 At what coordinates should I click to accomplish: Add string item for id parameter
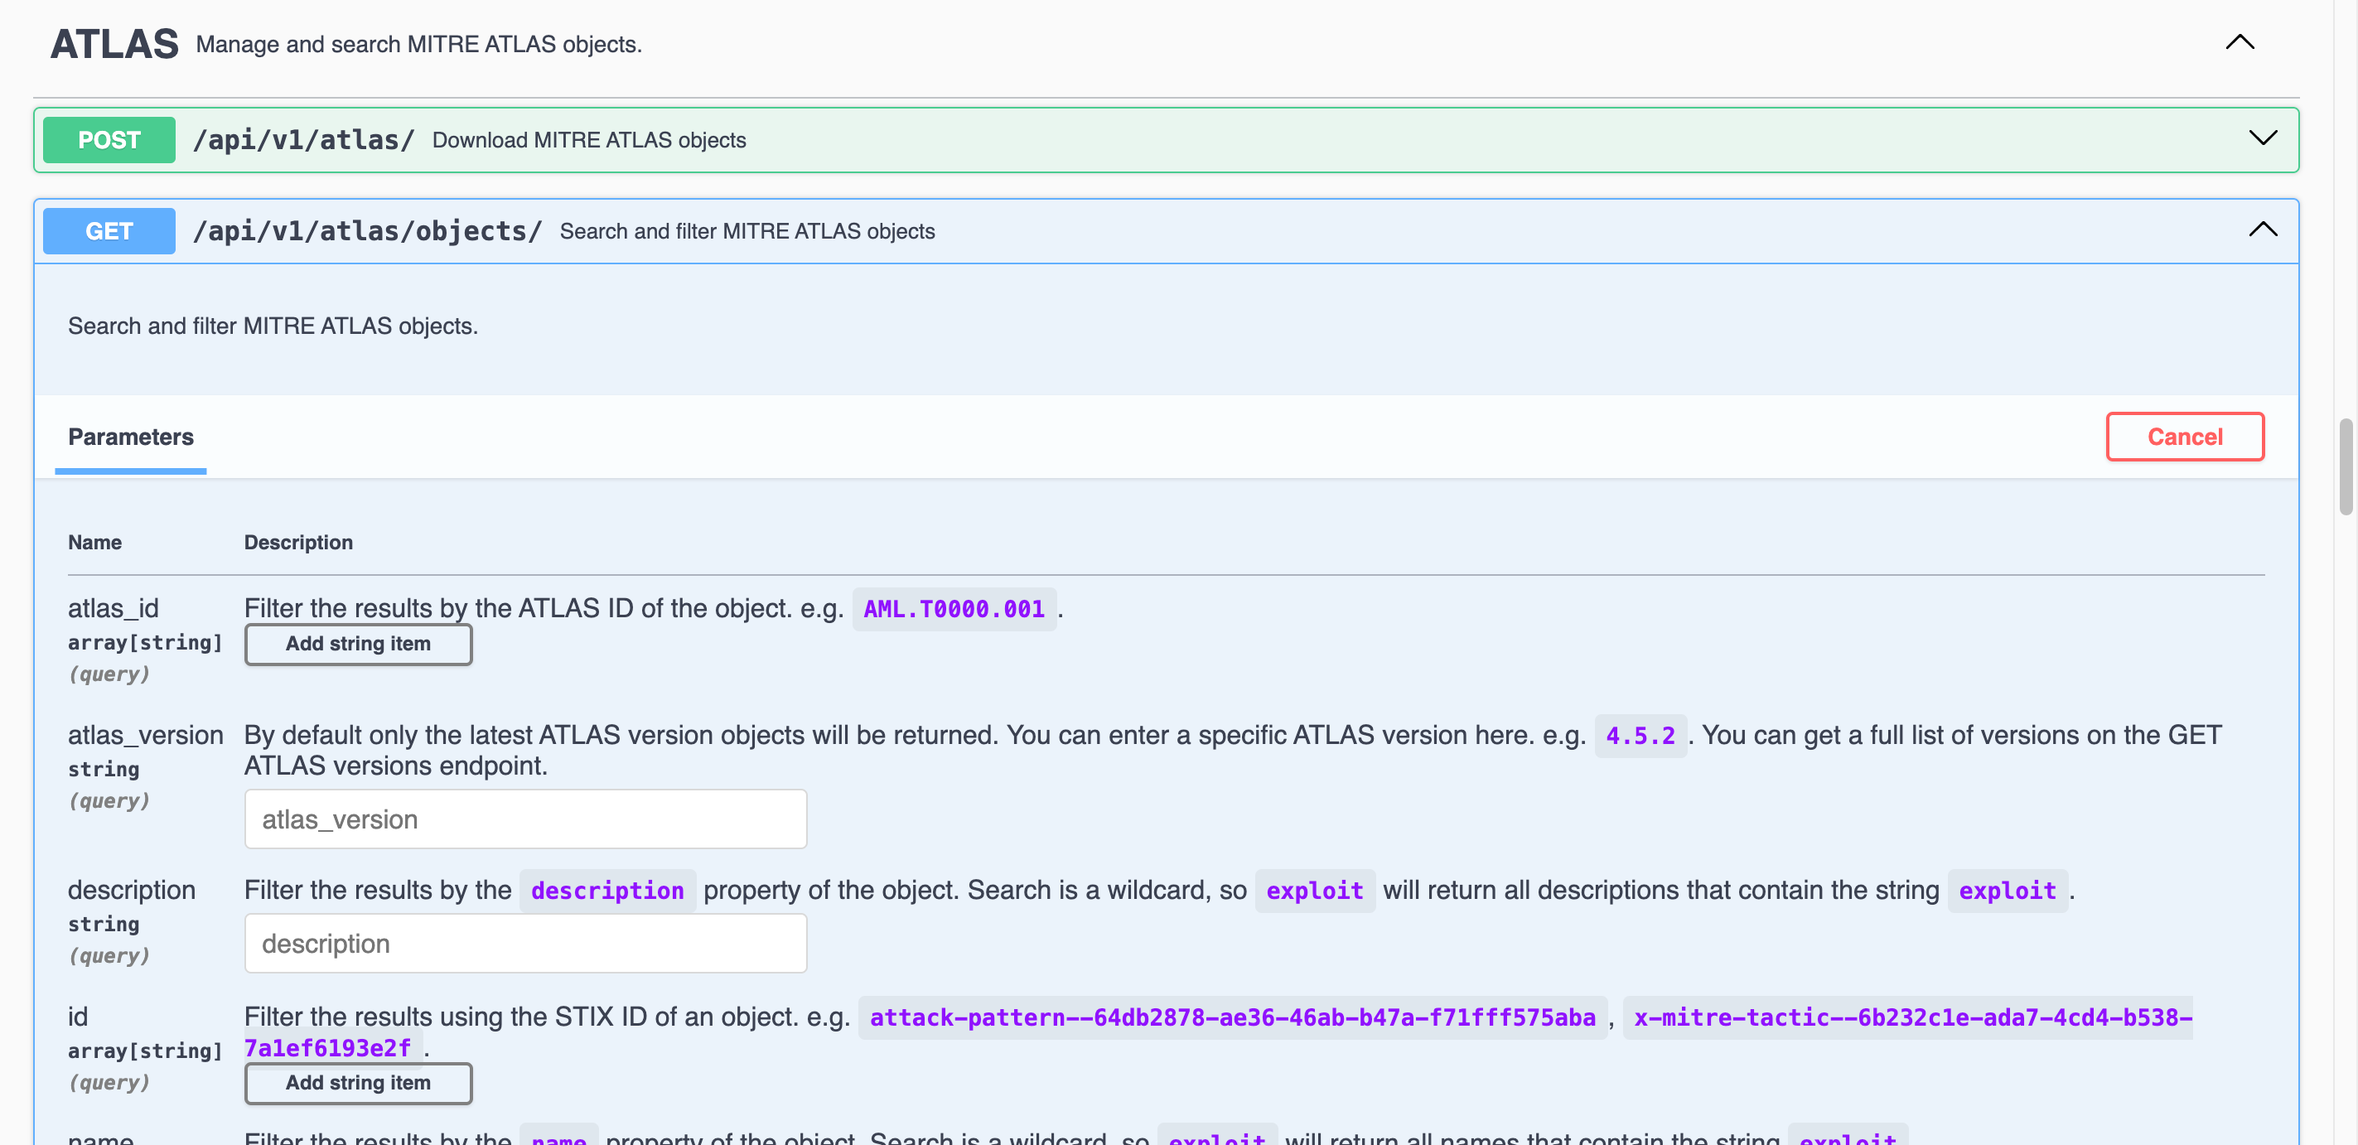point(358,1083)
